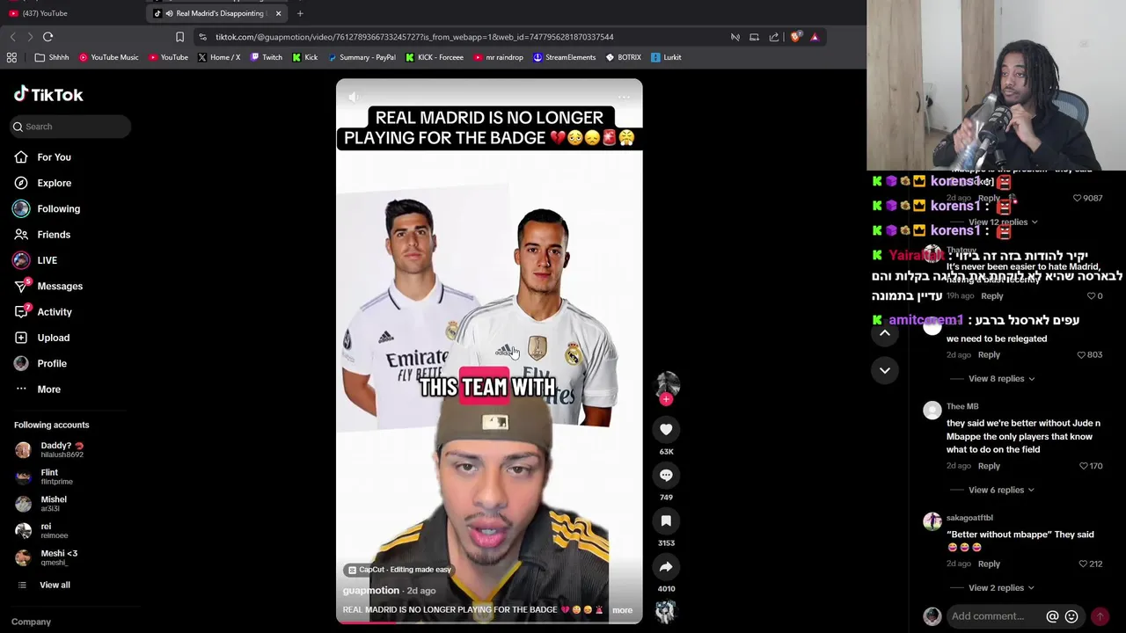Expand 'View 6 replies' thread
The height and width of the screenshot is (633, 1126).
[1001, 490]
